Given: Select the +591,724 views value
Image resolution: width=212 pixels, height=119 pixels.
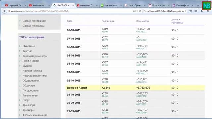Looking at the screenshot, I should pyautogui.click(x=142, y=46).
